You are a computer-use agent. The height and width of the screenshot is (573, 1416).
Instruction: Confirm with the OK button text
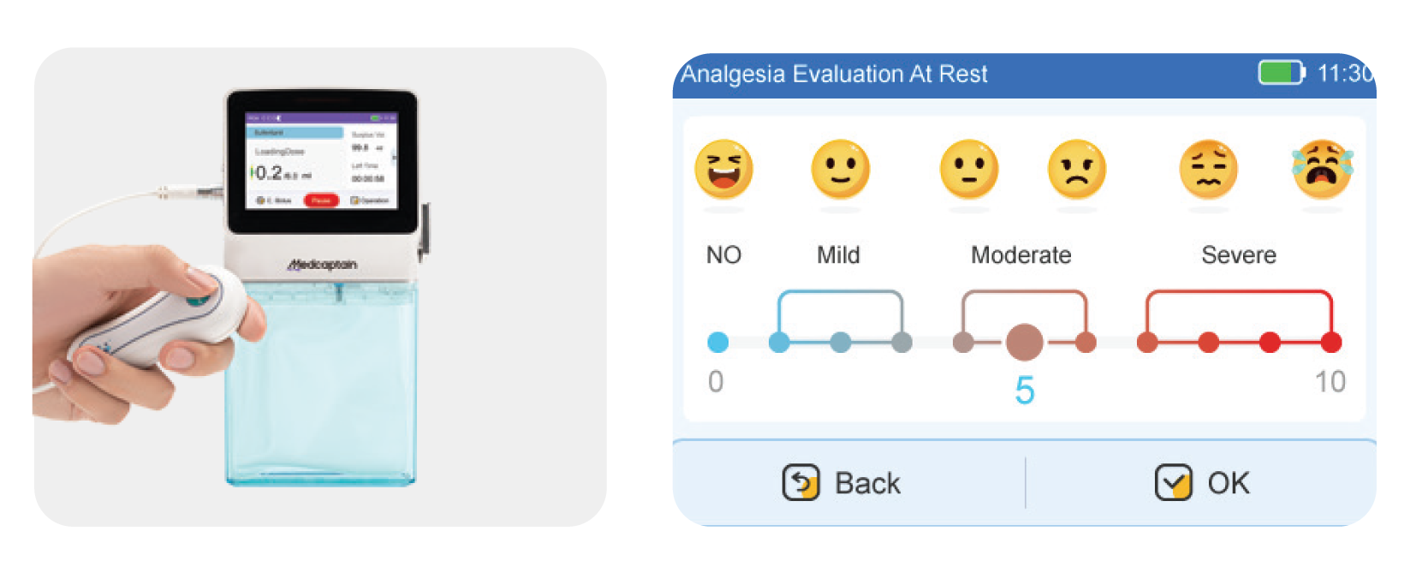pos(1229,483)
